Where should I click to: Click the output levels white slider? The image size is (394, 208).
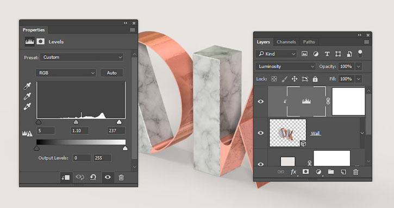125,148
